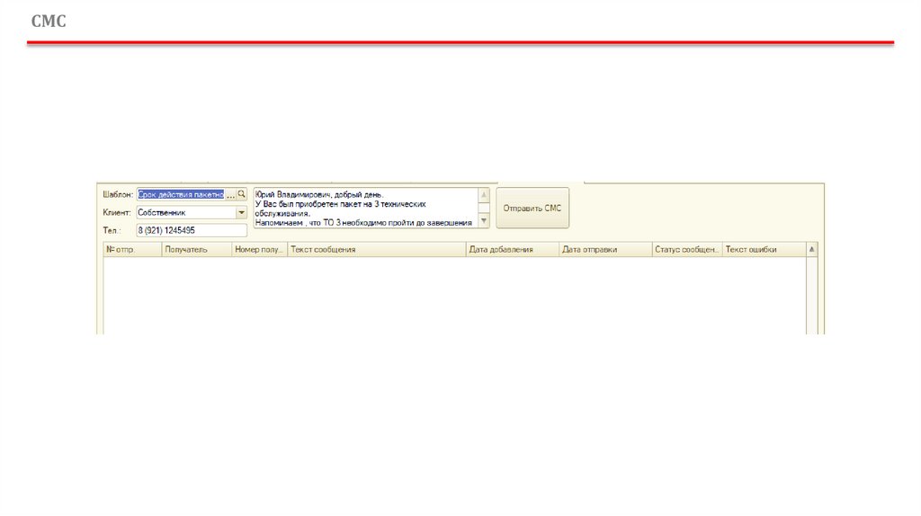Viewport: 921px width, 516px height.
Task: Click the Клиент combo box showing Собственник
Action: tap(192, 212)
